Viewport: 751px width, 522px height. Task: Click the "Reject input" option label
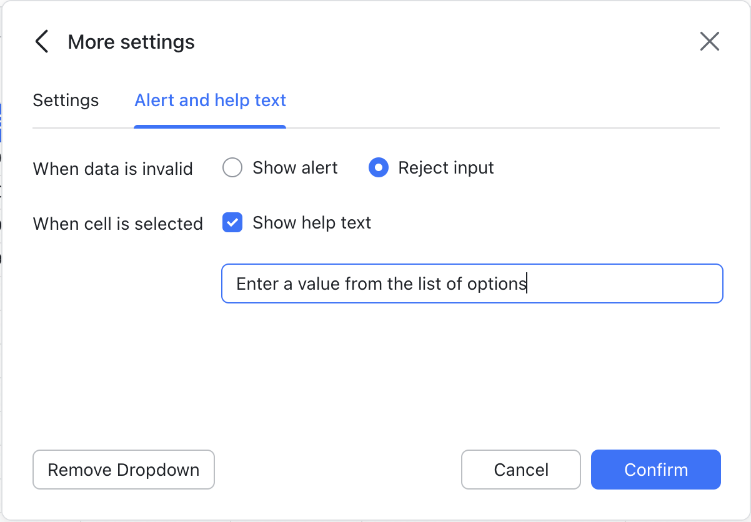point(446,168)
